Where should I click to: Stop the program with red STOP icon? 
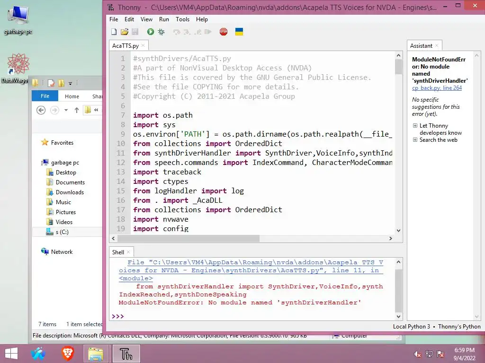click(224, 32)
